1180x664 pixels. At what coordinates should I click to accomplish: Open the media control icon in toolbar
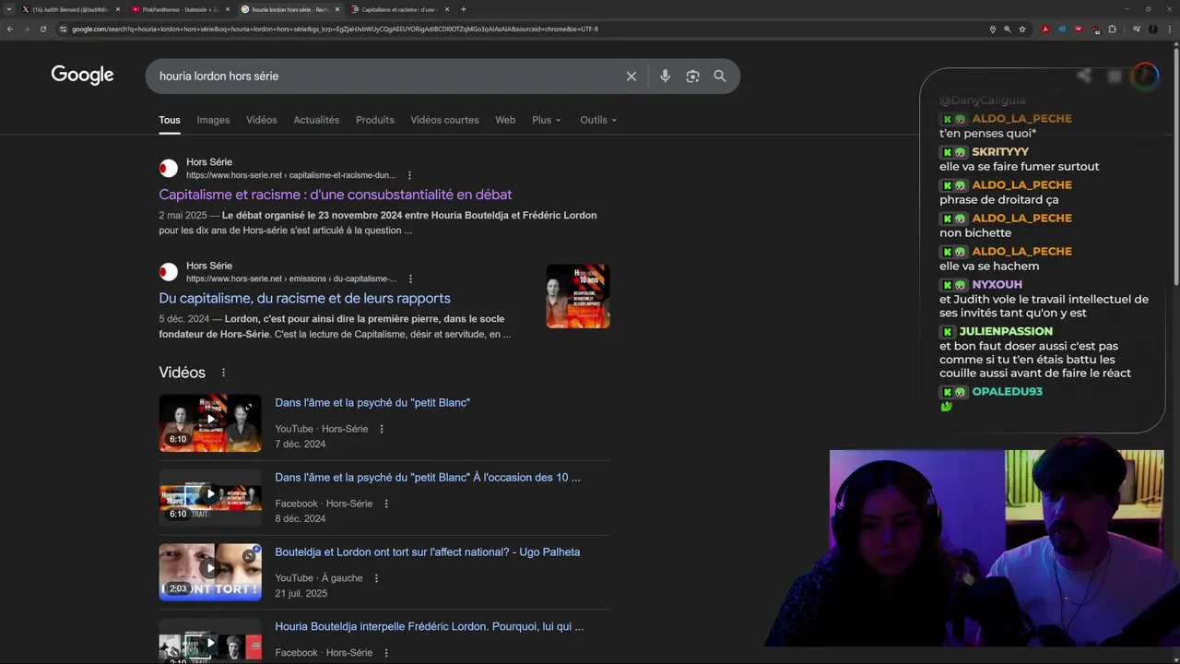coord(1137,29)
